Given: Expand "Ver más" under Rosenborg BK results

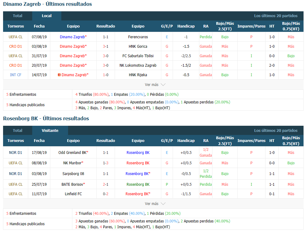Looking at the screenshot, I should (155, 204).
